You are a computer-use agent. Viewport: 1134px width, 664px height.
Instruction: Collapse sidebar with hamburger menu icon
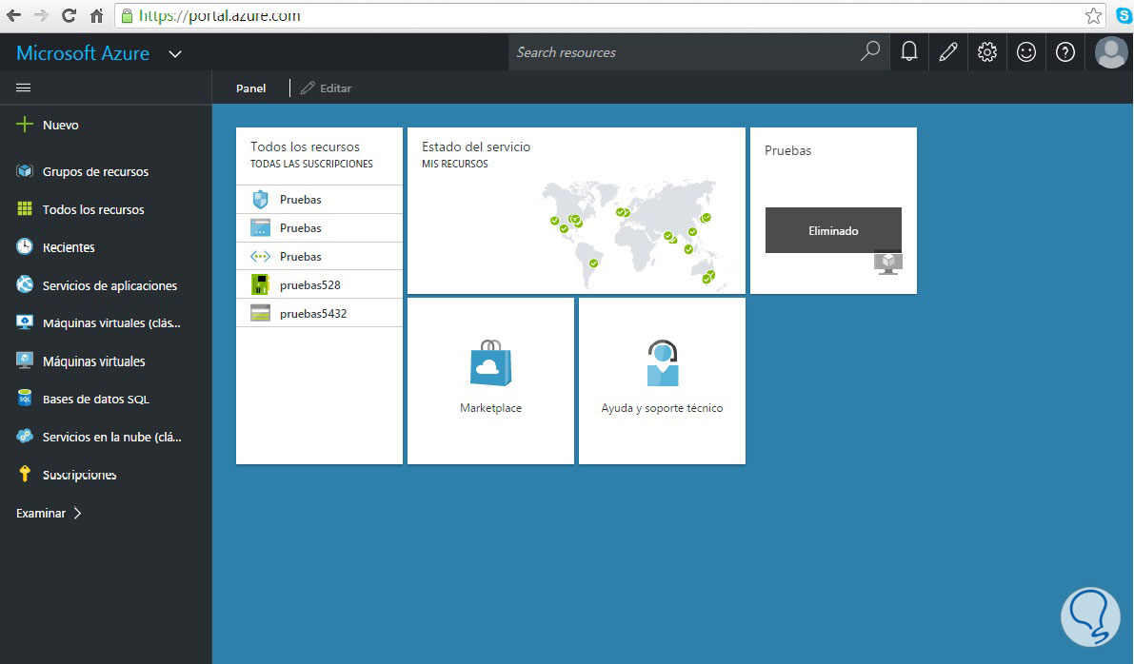[23, 88]
